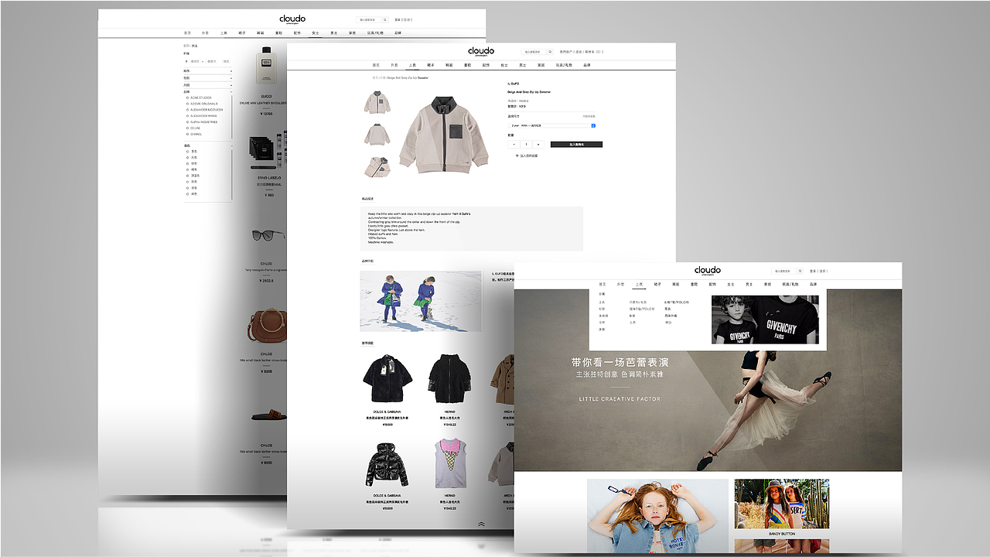The width and height of the screenshot is (990, 557).
Task: Click search magnifier icon on middle product page
Action: point(550,52)
